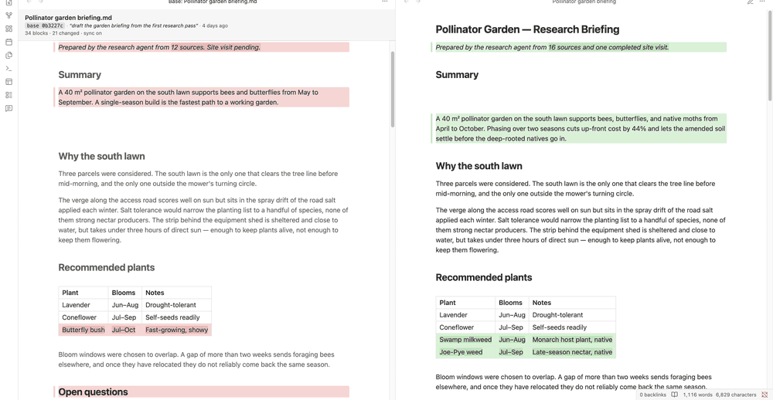773x400 pixels.
Task: Toggle reading view book icon in status bar
Action: click(x=674, y=395)
